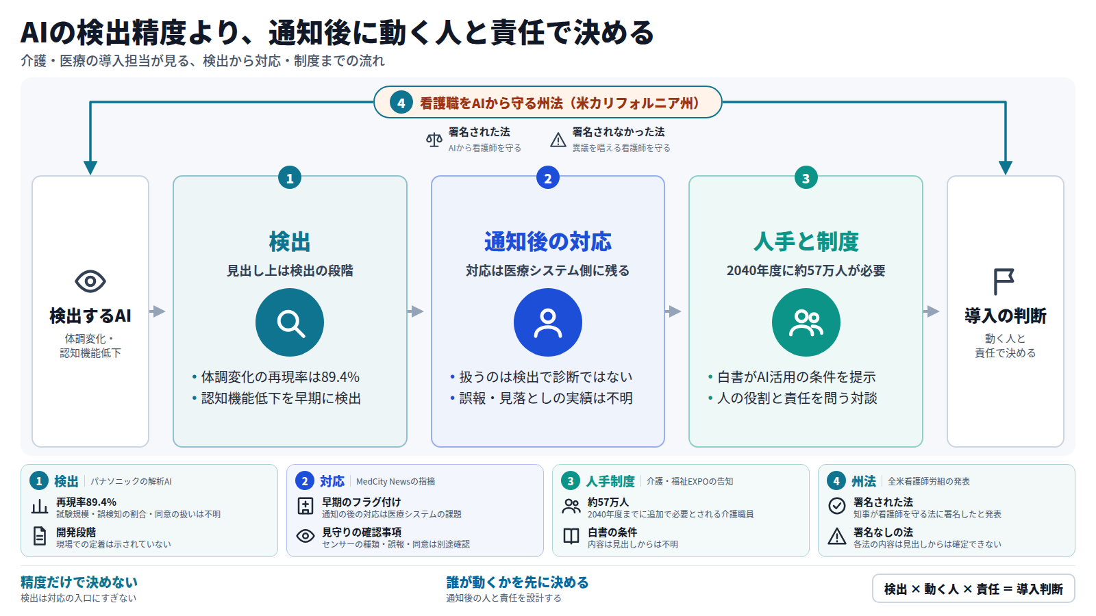Click the checkmark circle beside 署名された法

click(x=837, y=506)
